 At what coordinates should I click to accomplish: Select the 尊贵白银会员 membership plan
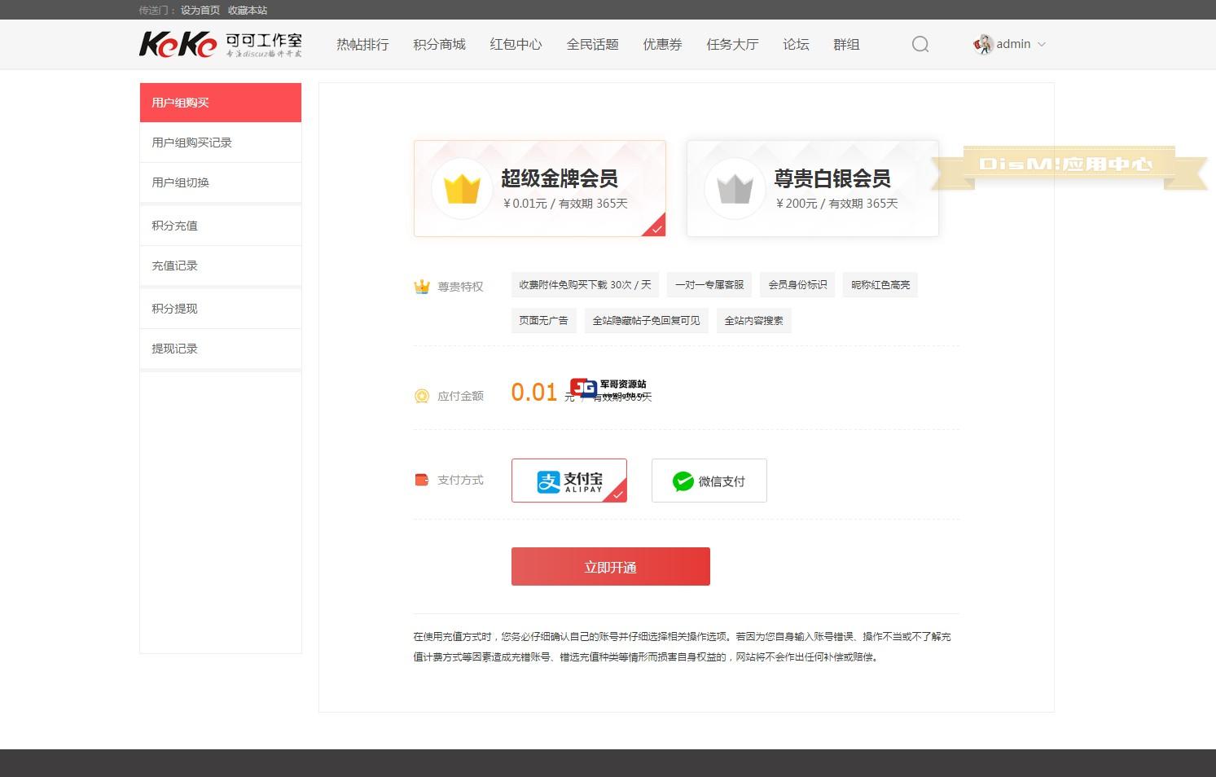point(812,187)
